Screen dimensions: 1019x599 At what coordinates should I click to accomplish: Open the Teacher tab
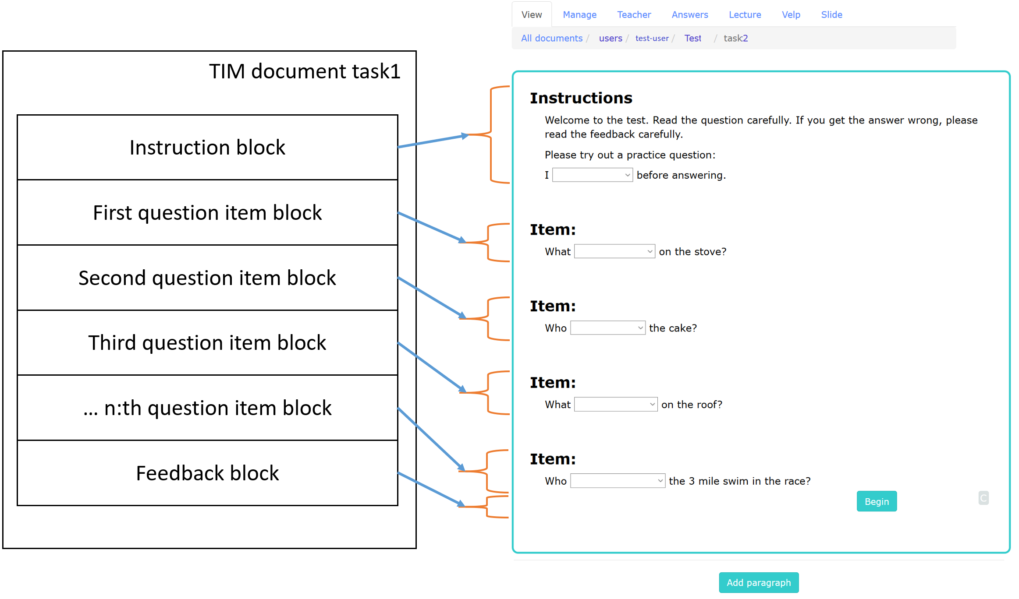[x=634, y=14]
